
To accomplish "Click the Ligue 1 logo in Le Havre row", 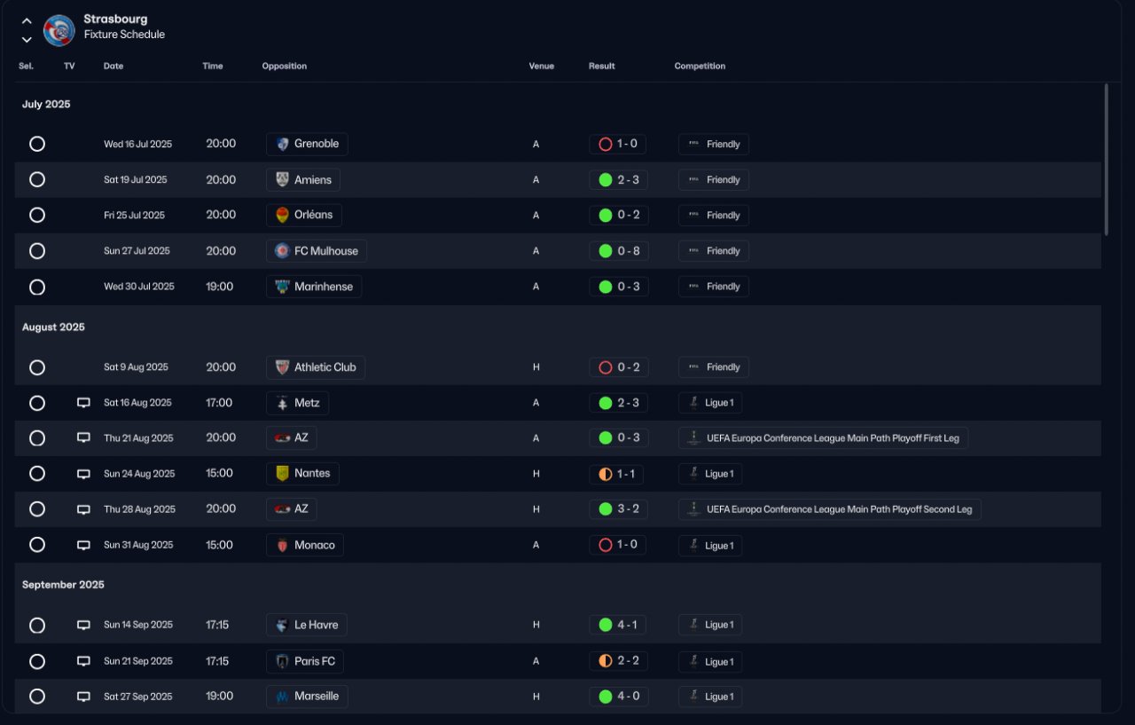I will (x=693, y=625).
